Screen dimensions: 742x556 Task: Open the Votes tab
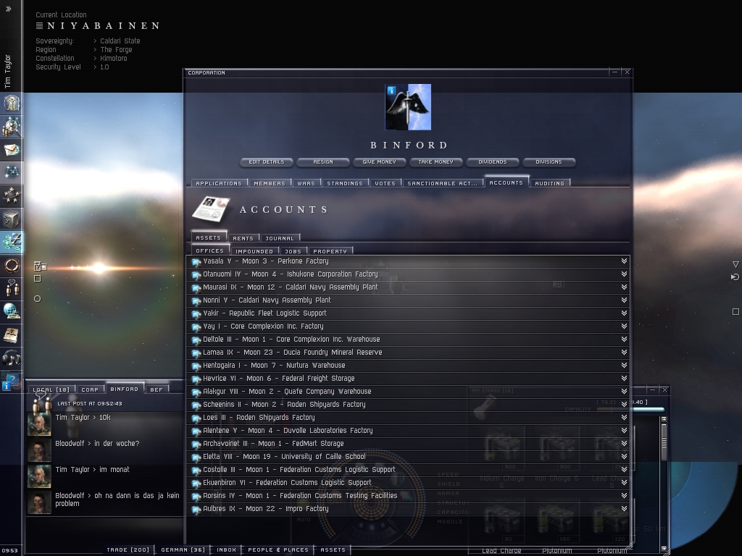(385, 183)
